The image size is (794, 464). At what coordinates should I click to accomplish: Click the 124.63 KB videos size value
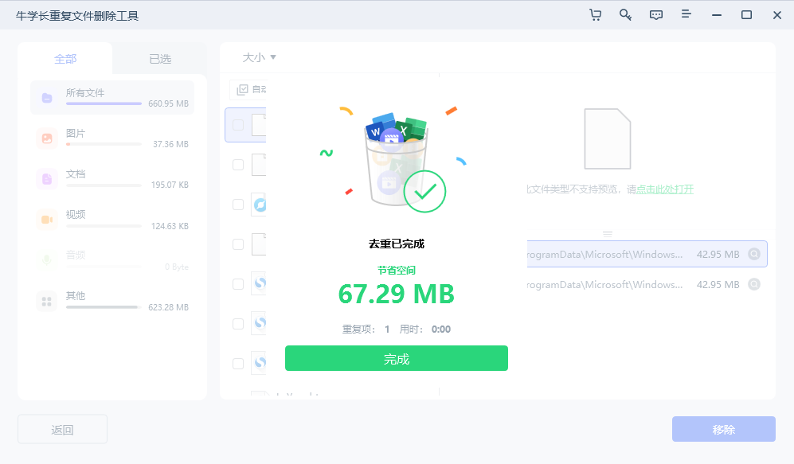pyautogui.click(x=170, y=226)
